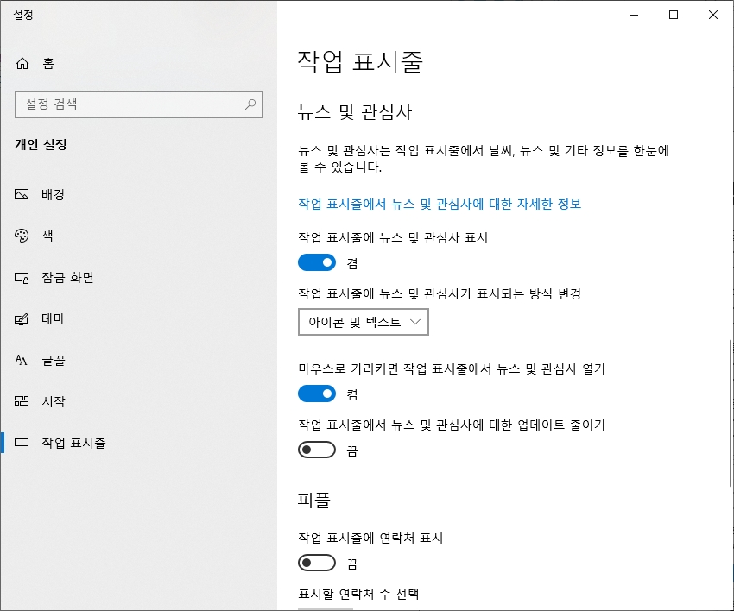Disable news opening on mouse hover
This screenshot has height=611, width=734.
pyautogui.click(x=316, y=394)
